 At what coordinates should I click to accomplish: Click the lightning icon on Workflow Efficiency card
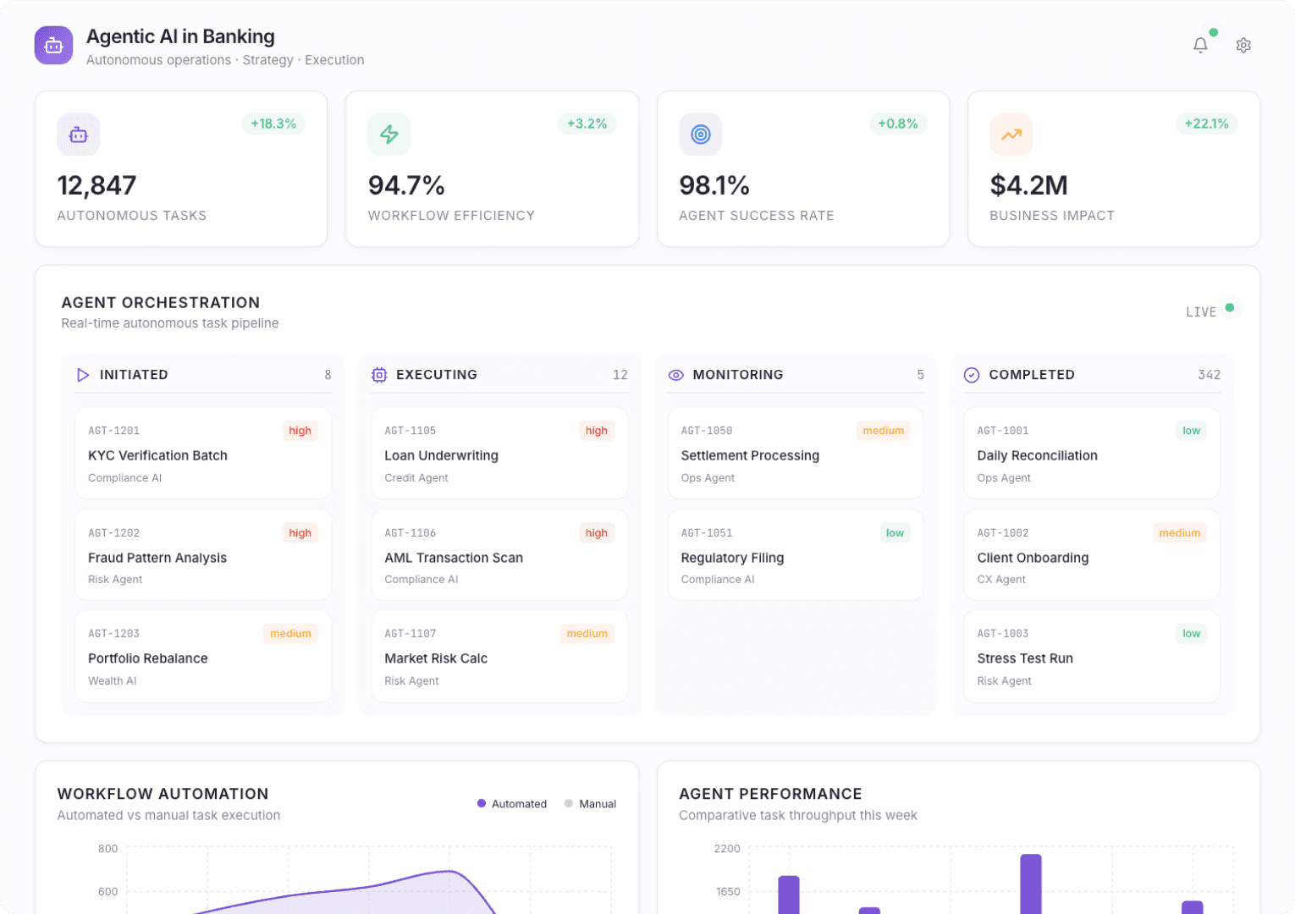click(x=388, y=134)
